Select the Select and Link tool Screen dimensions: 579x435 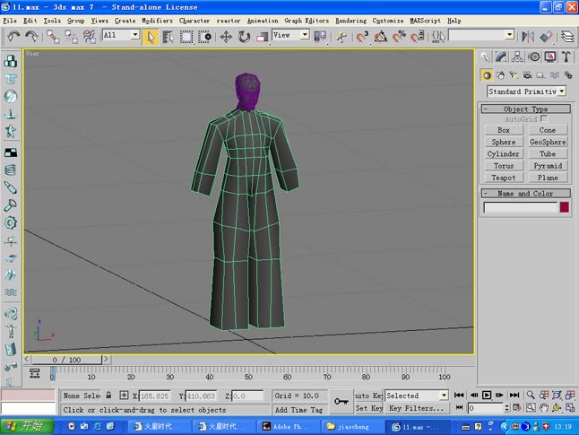point(53,37)
